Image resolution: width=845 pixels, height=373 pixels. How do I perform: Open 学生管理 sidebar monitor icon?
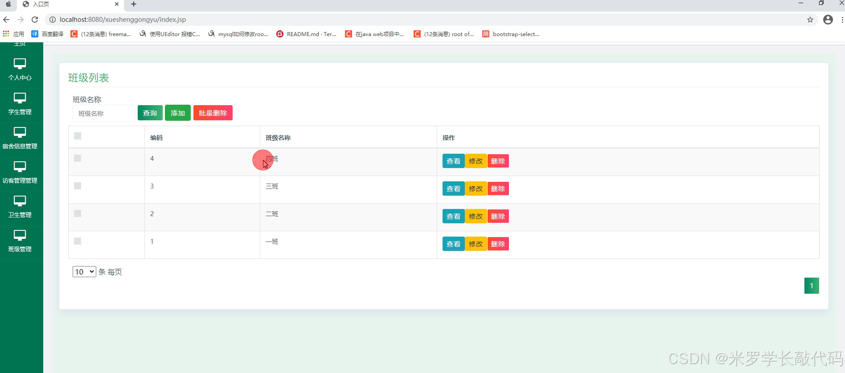pos(20,98)
